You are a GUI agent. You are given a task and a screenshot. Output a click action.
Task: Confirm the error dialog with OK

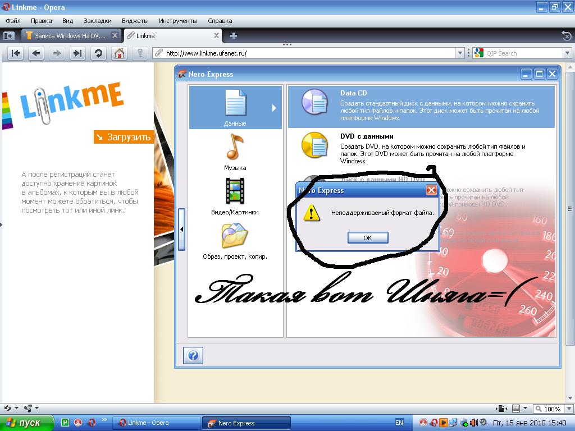coord(368,238)
